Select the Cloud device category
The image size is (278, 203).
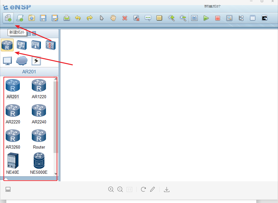pyautogui.click(x=22, y=61)
